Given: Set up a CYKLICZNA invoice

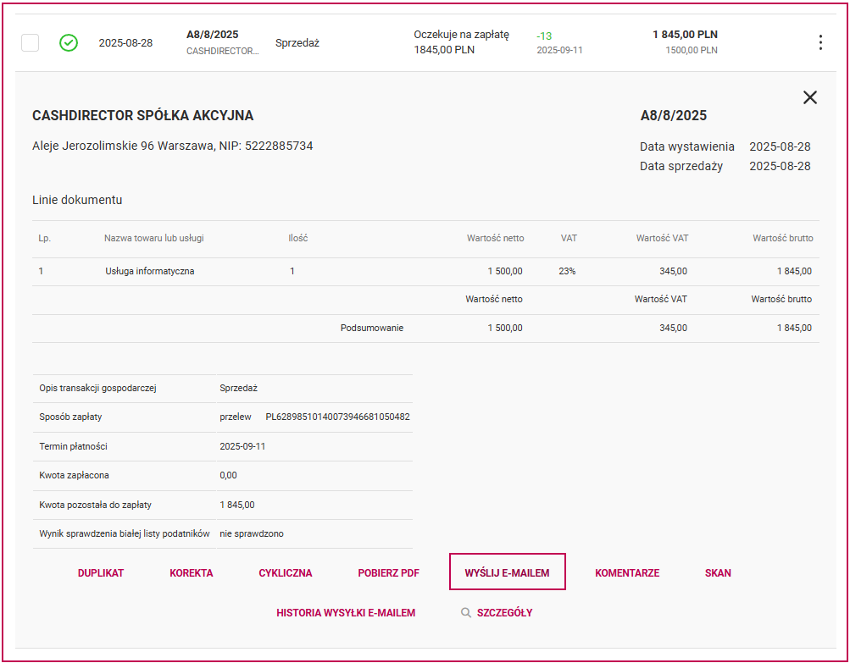Looking at the screenshot, I should coord(285,573).
